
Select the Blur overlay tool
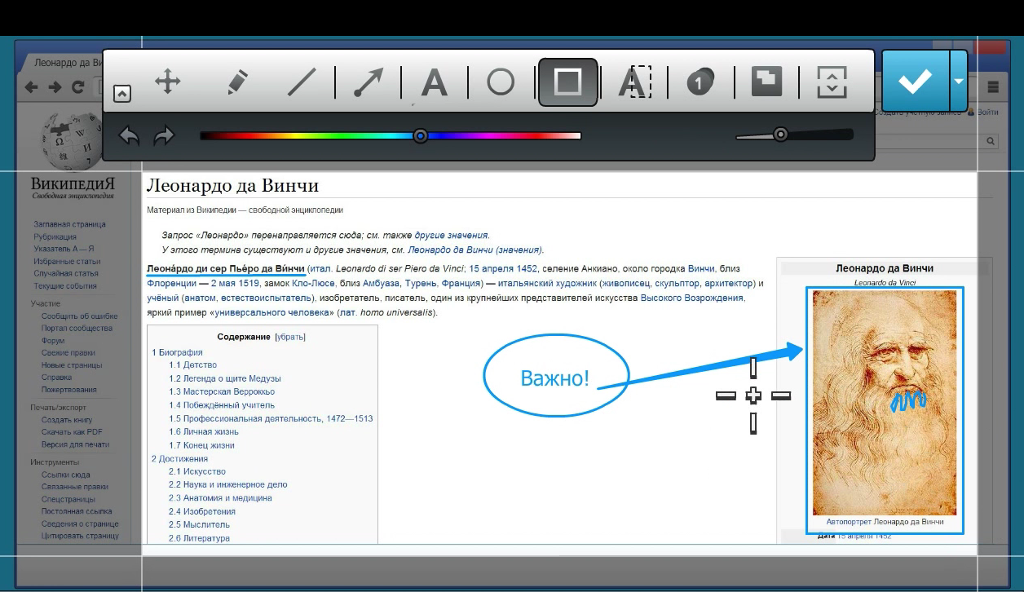tap(766, 82)
